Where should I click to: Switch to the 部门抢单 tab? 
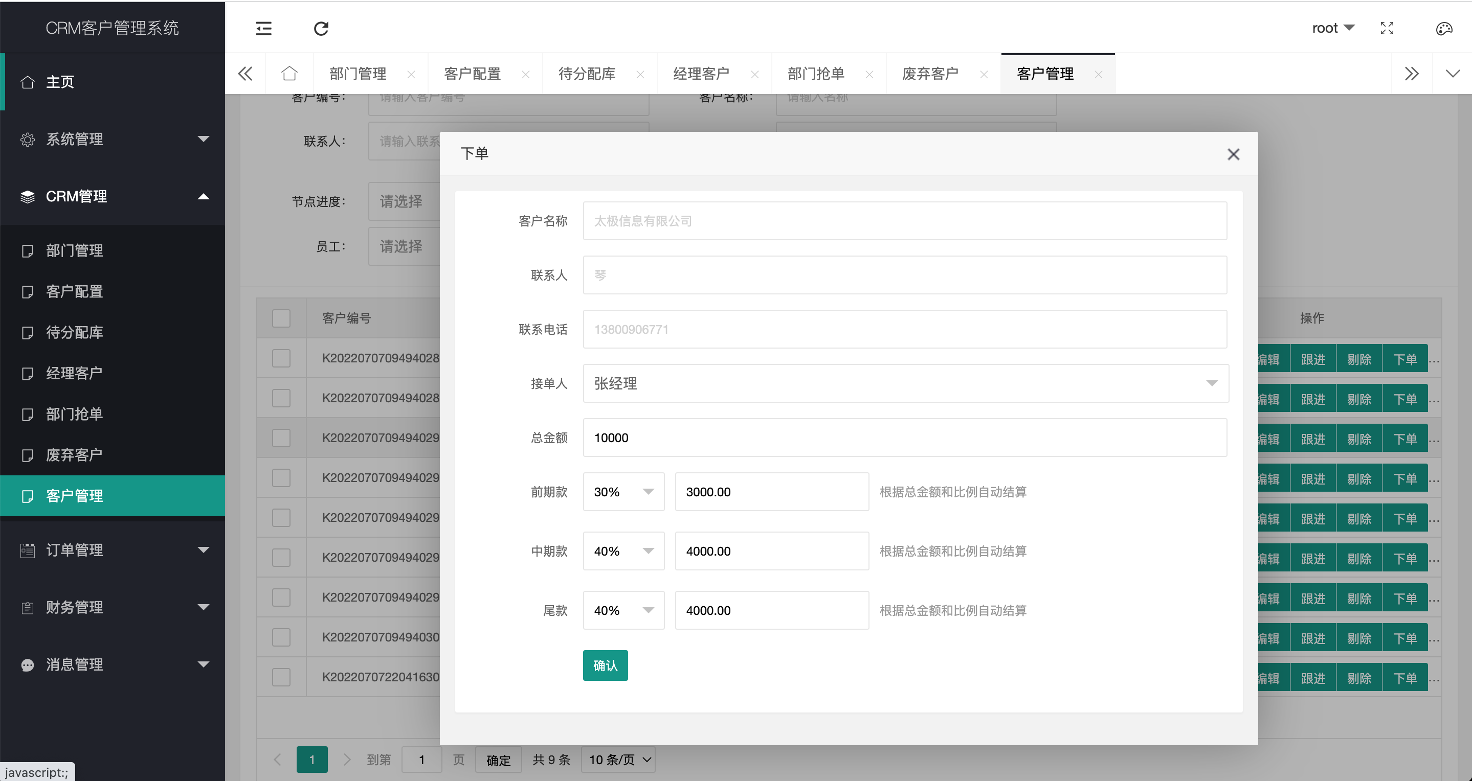coord(816,74)
